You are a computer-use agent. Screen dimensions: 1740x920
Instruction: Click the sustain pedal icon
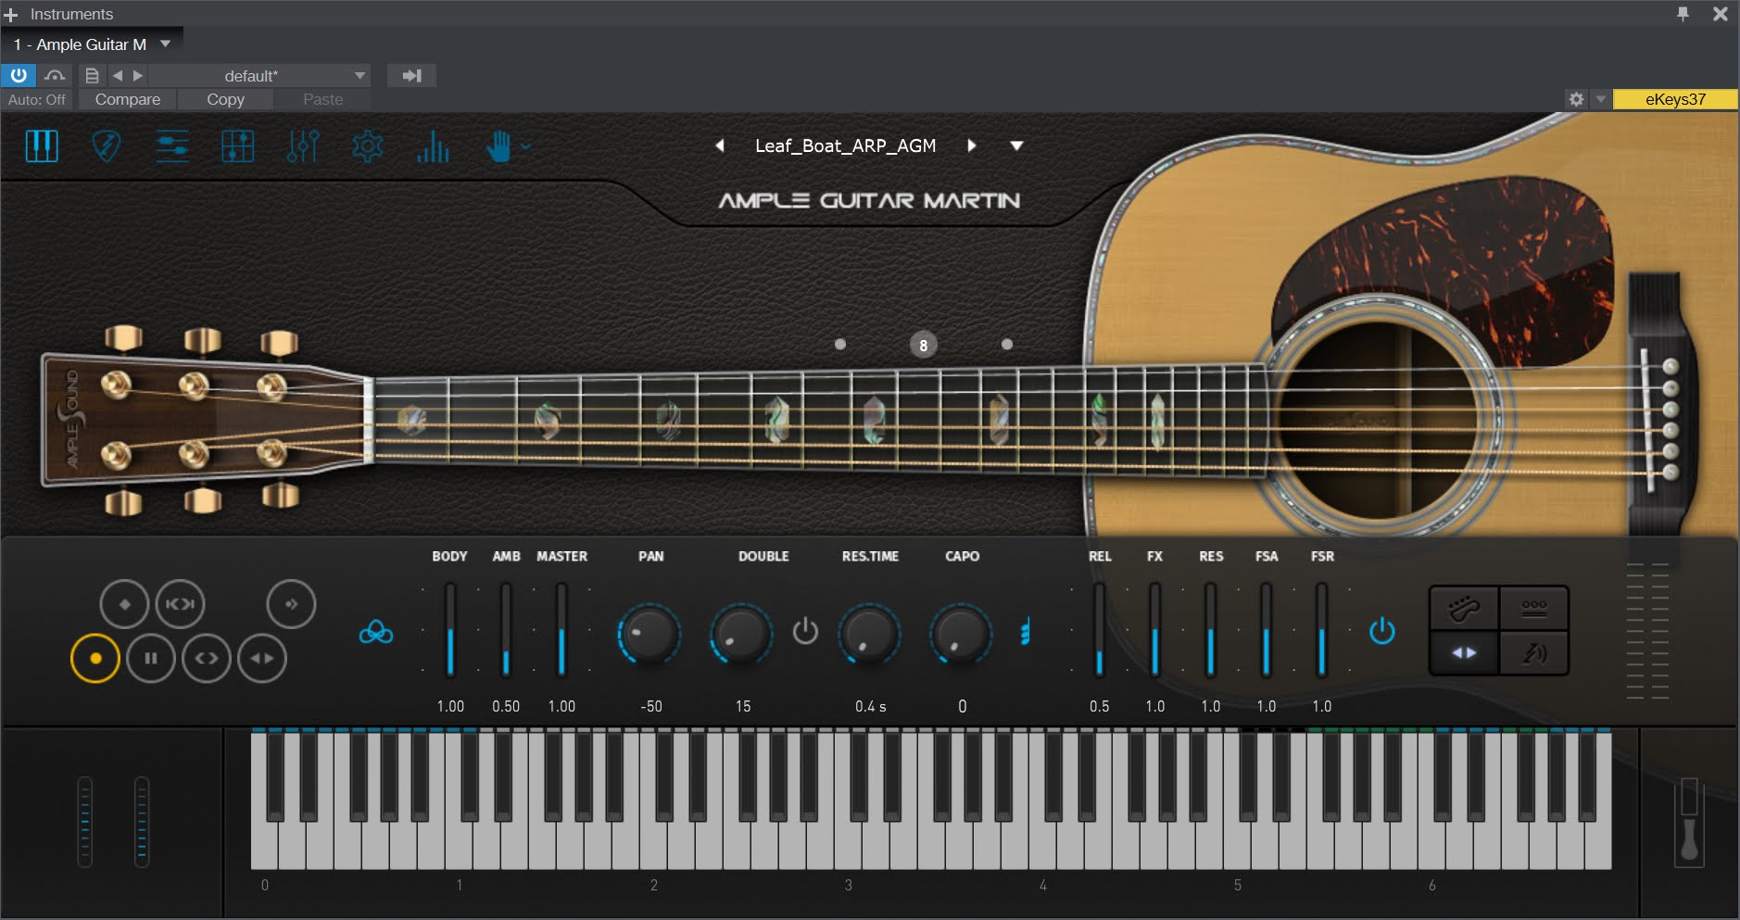(1689, 822)
